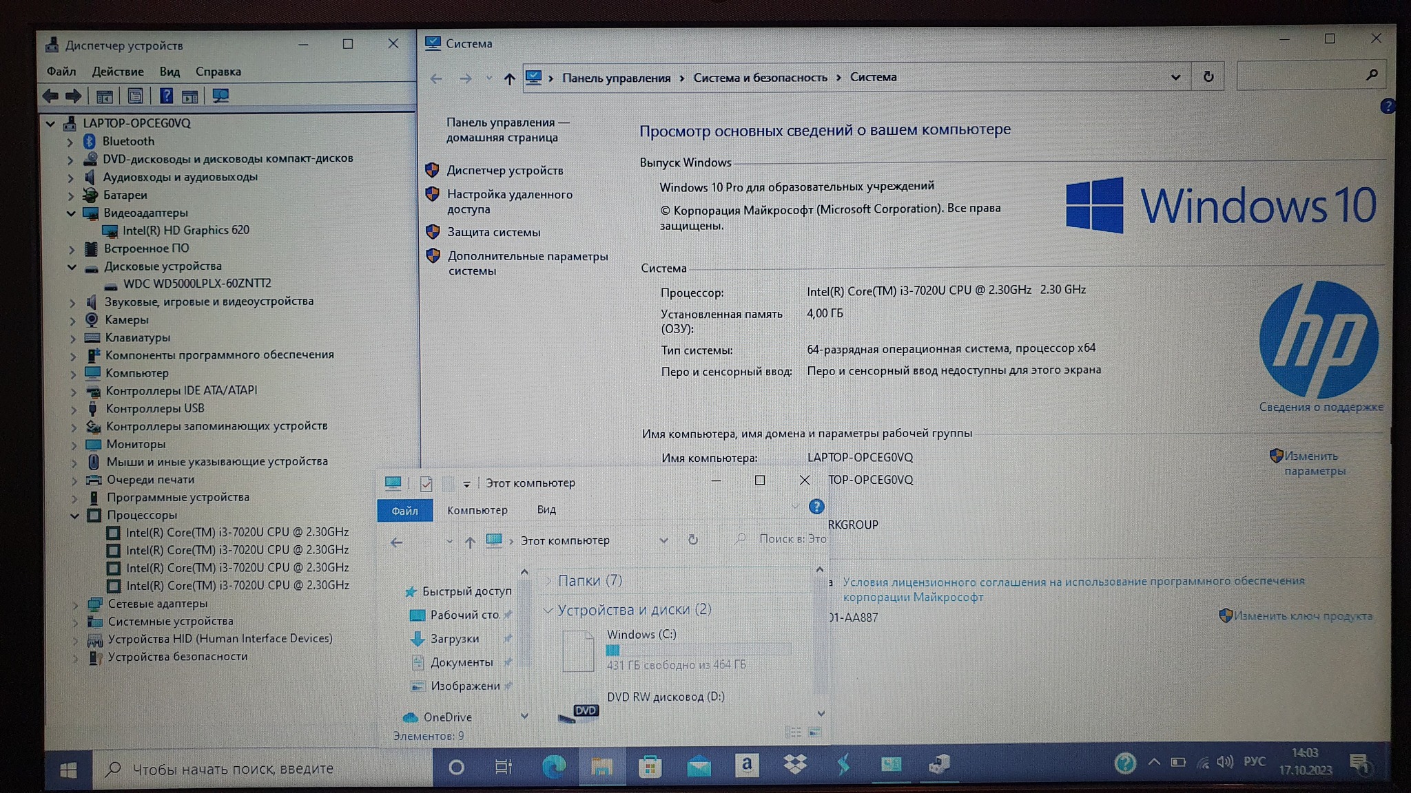Click the up arrow in the Система window
This screenshot has width=1411, height=793.
[x=509, y=78]
